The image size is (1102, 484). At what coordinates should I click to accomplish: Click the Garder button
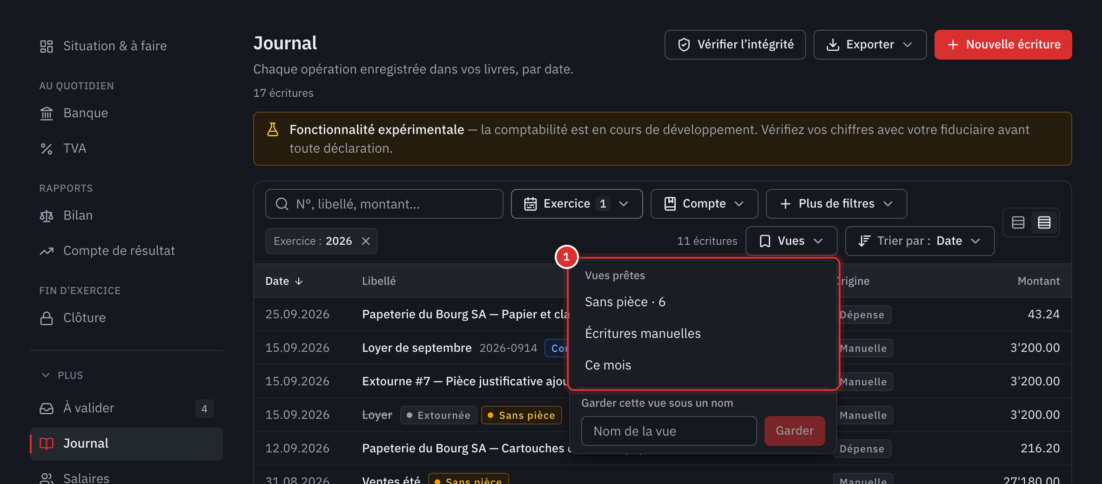[794, 431]
